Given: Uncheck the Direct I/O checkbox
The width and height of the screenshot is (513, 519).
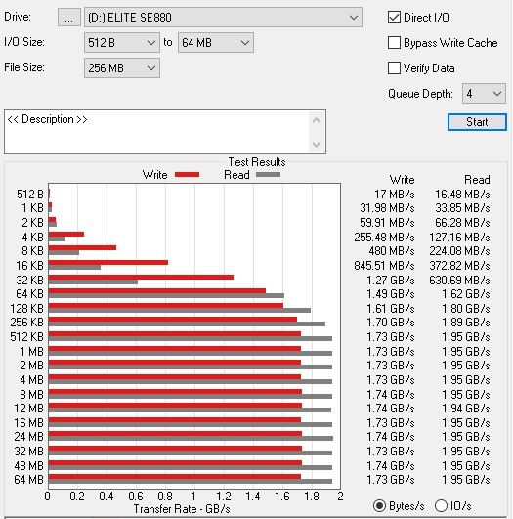Looking at the screenshot, I should click(394, 18).
